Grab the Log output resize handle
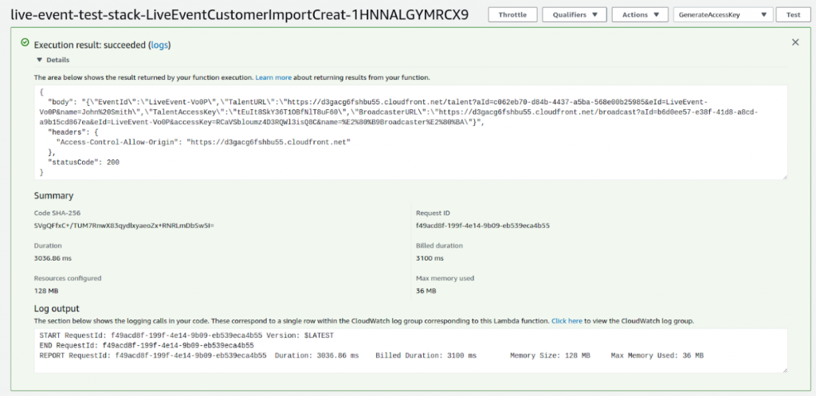The width and height of the screenshot is (816, 396). [x=784, y=370]
